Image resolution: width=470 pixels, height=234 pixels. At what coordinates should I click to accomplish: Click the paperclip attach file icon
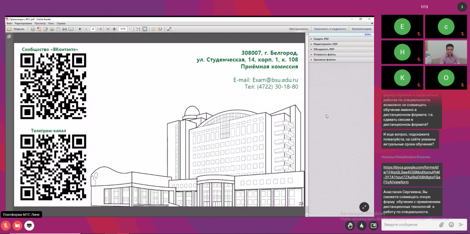point(442,224)
